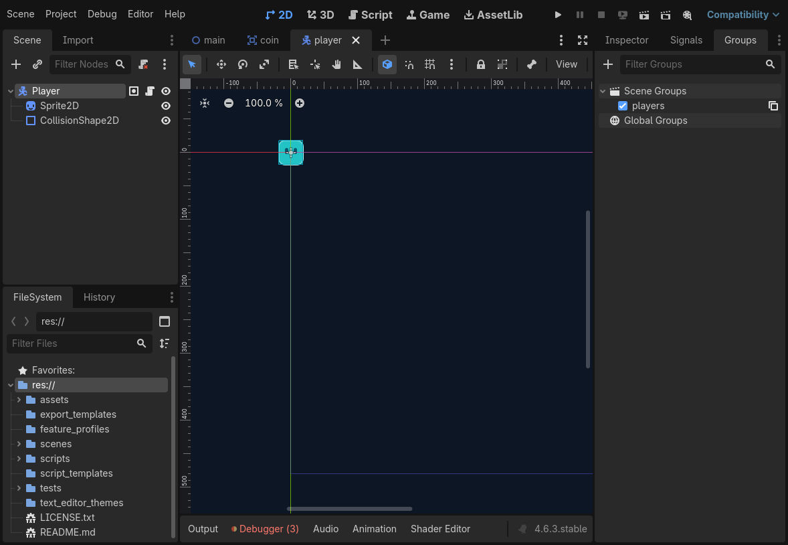The image size is (788, 545).
Task: Toggle smart snap
Action: [x=409, y=64]
